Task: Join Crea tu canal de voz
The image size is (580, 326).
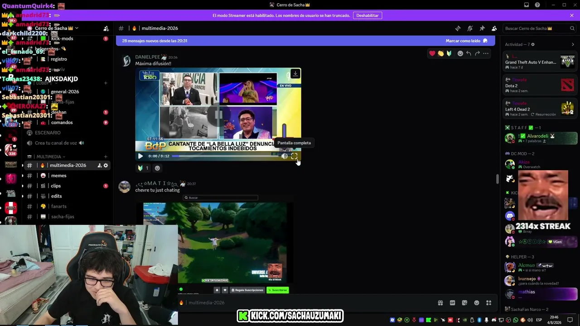Action: 56,143
